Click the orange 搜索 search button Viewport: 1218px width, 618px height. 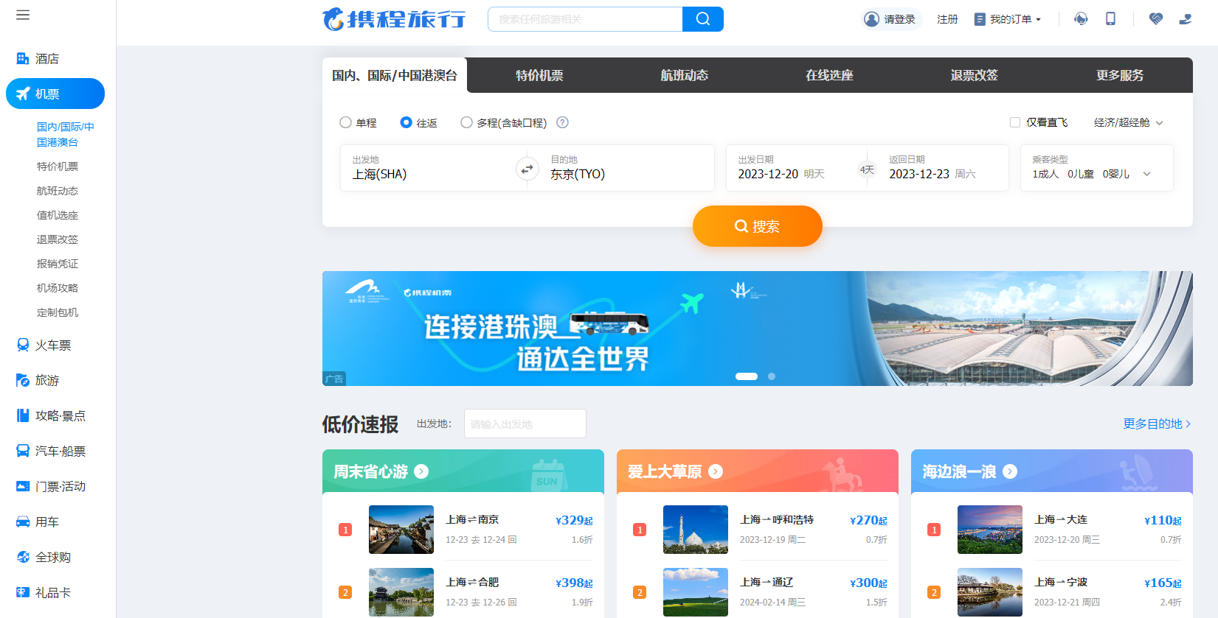tap(758, 226)
